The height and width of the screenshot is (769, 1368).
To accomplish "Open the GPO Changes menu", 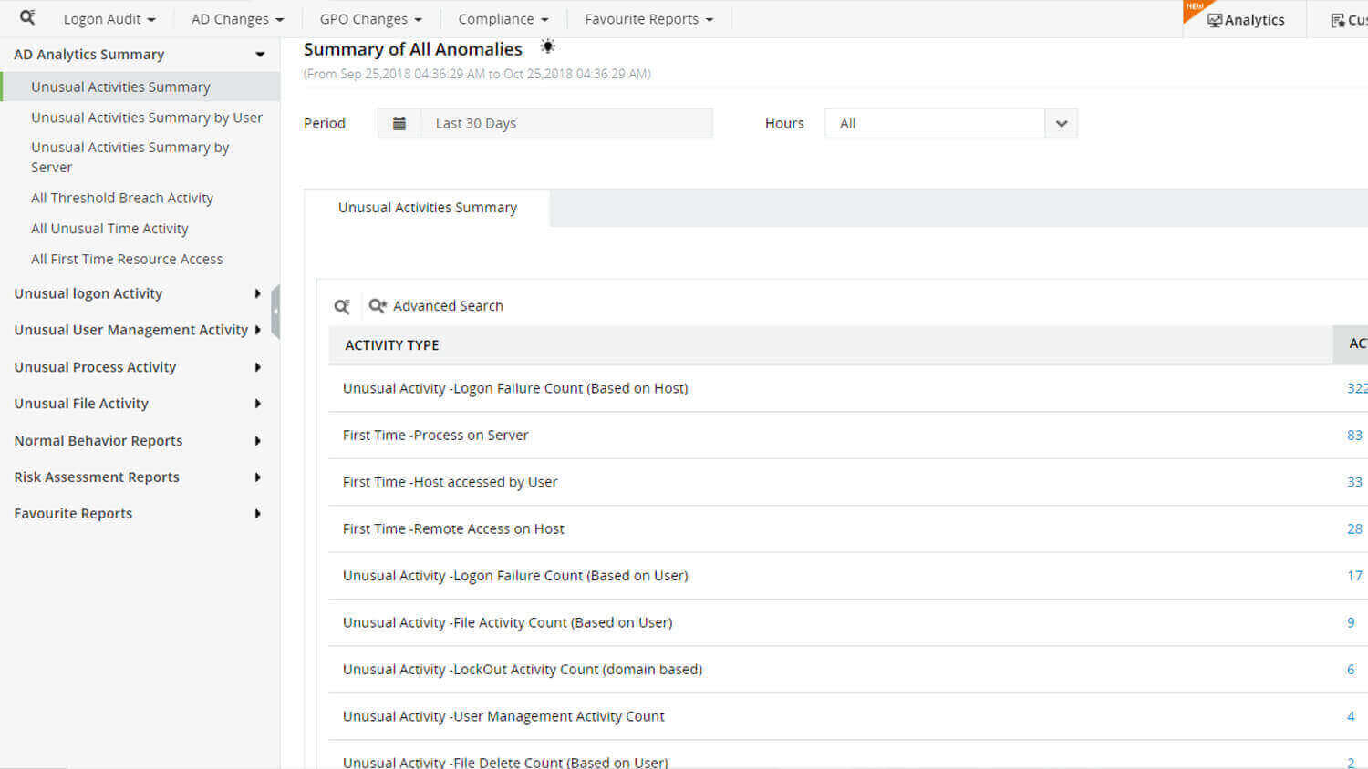I will [x=370, y=19].
